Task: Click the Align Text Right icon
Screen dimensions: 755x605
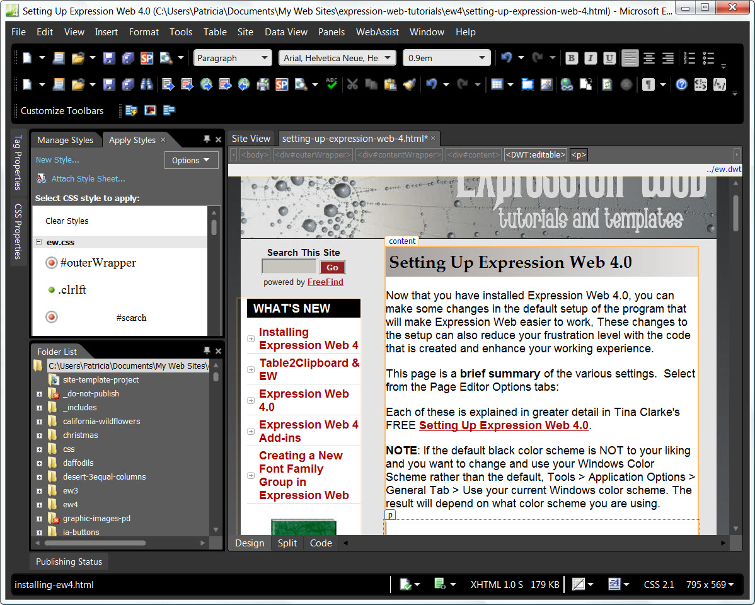Action: 668,58
